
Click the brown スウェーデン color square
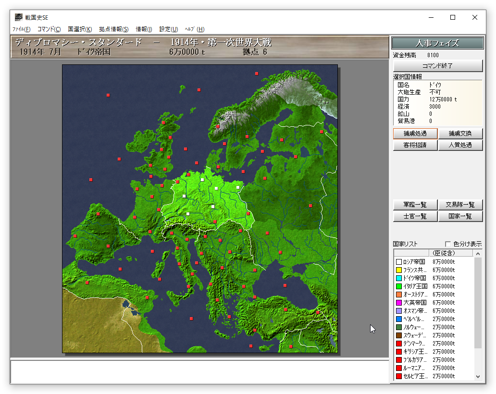[398, 335]
